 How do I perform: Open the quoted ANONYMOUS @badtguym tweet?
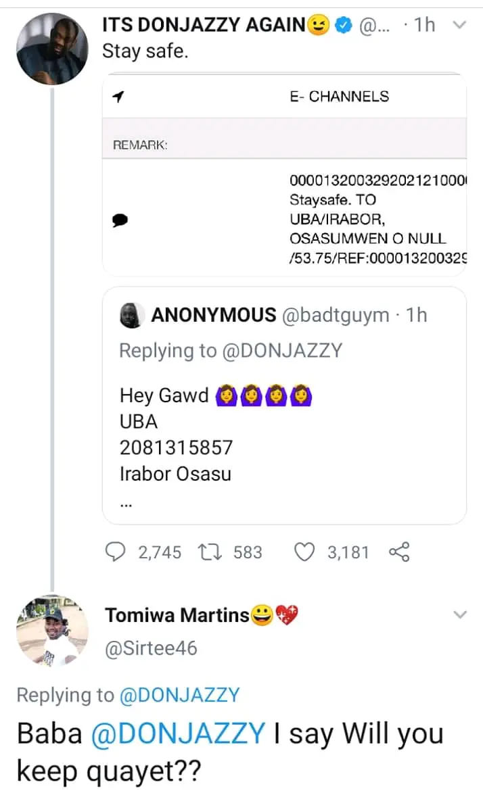point(284,406)
